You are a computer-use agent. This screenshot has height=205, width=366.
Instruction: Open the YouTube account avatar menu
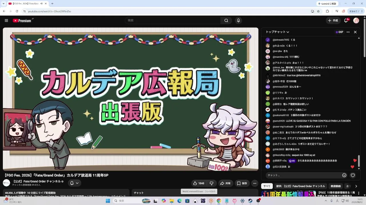point(356,20)
